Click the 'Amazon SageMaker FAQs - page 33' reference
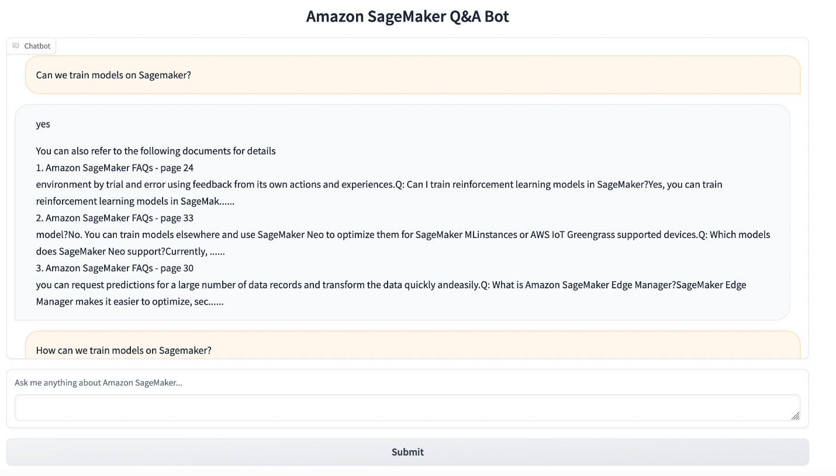 [x=115, y=218]
